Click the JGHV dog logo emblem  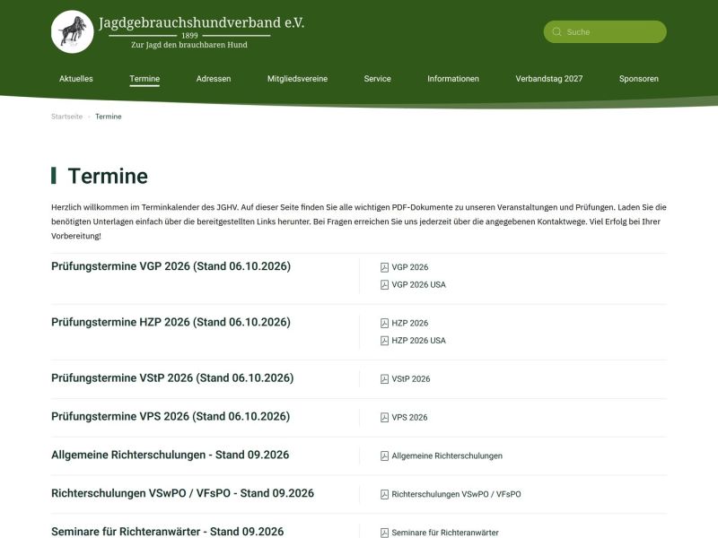tap(73, 31)
